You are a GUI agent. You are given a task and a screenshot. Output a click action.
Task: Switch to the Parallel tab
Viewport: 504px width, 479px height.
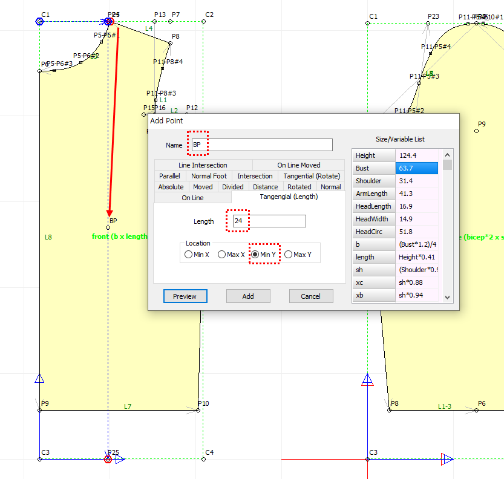point(169,176)
